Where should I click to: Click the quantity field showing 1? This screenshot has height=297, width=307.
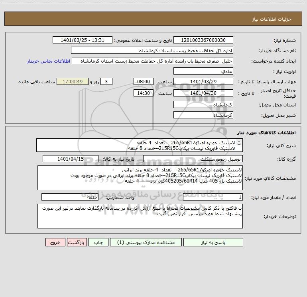[x=213, y=197]
